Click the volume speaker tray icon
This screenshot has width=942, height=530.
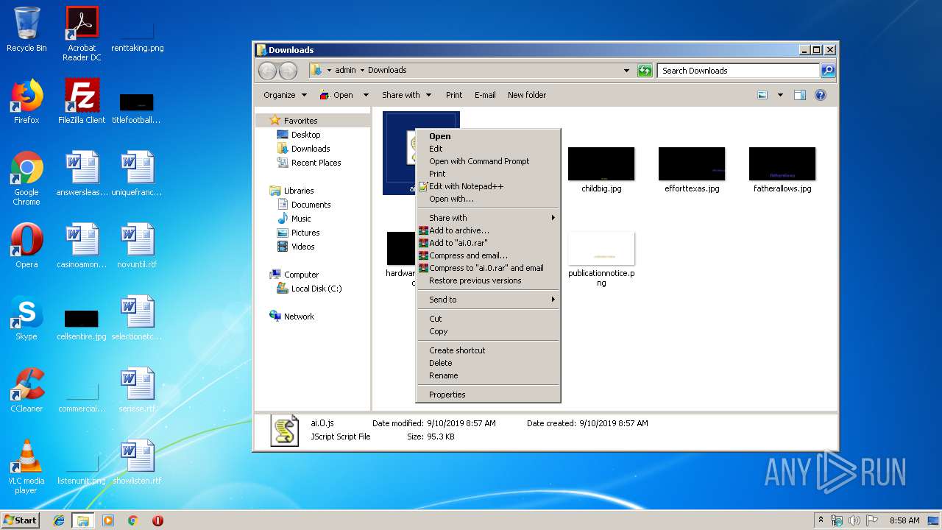coord(854,520)
